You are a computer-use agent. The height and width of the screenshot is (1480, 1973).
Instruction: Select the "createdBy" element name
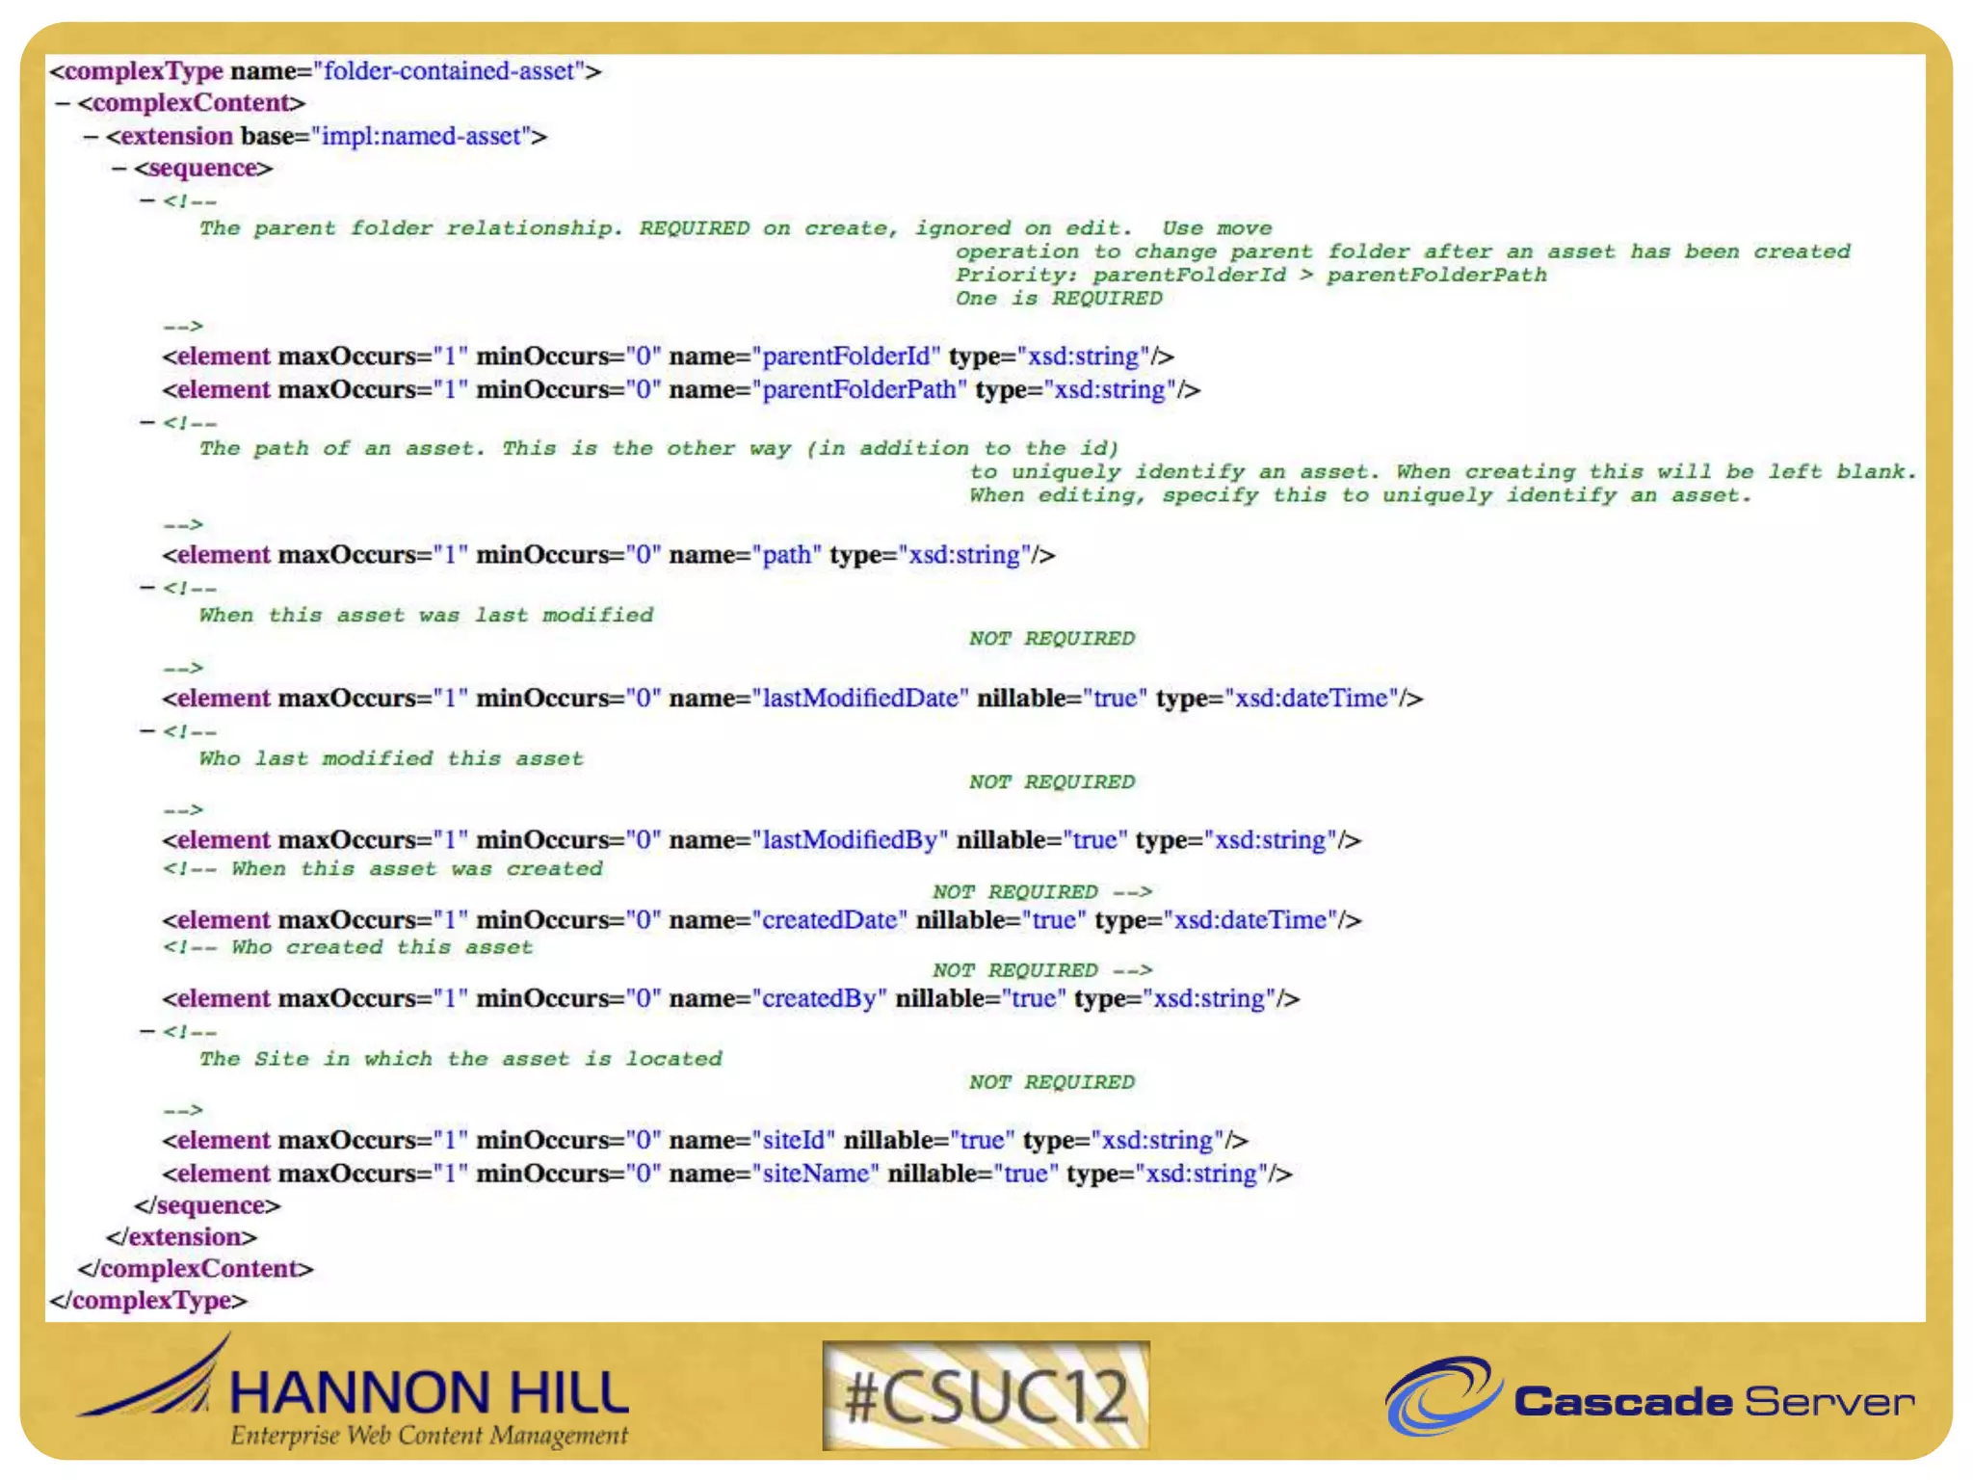point(820,999)
